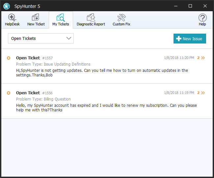Open ticket #1557 title heading
The height and width of the screenshot is (178, 214).
28,58
